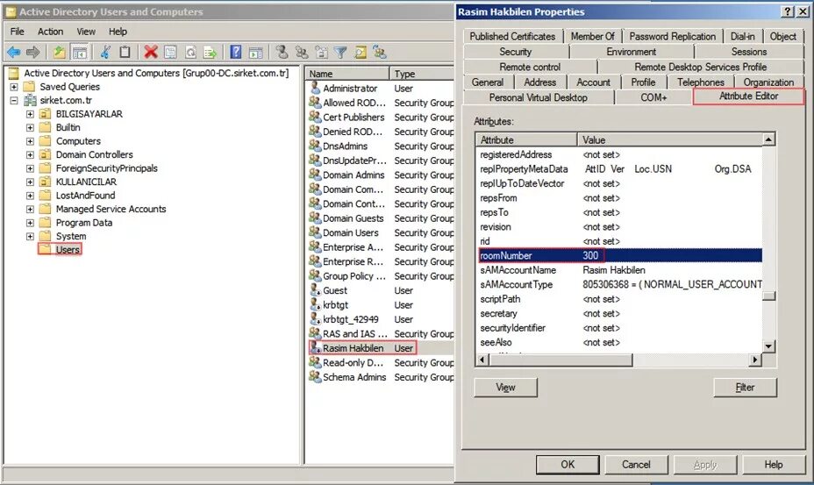Image resolution: width=814 pixels, height=485 pixels.
Task: Click the Help button in Properties dialog
Action: coord(774,464)
